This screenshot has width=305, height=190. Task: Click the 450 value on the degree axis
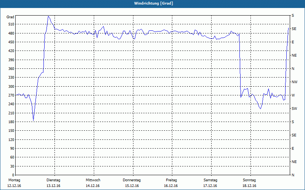(x=11, y=42)
